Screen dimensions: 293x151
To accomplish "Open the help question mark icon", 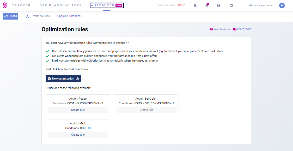I will pyautogui.click(x=218, y=5).
